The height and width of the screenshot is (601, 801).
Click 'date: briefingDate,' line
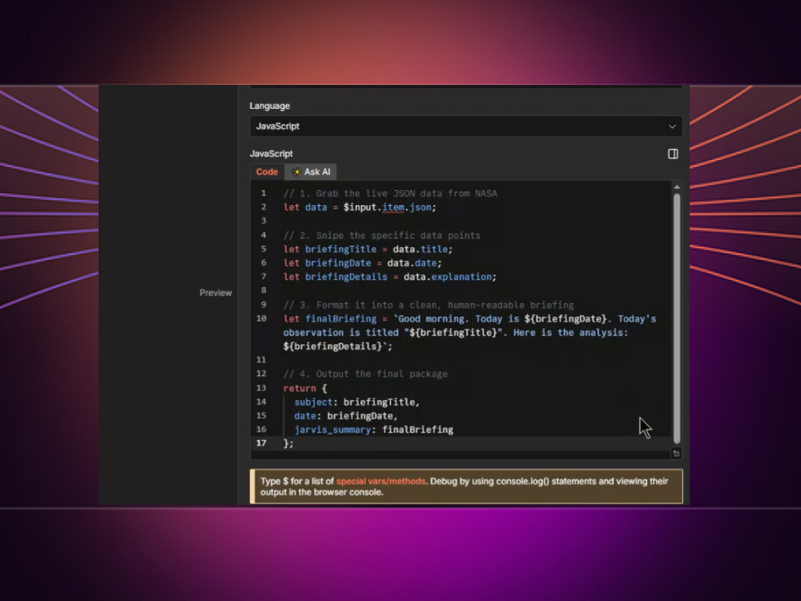[346, 415]
